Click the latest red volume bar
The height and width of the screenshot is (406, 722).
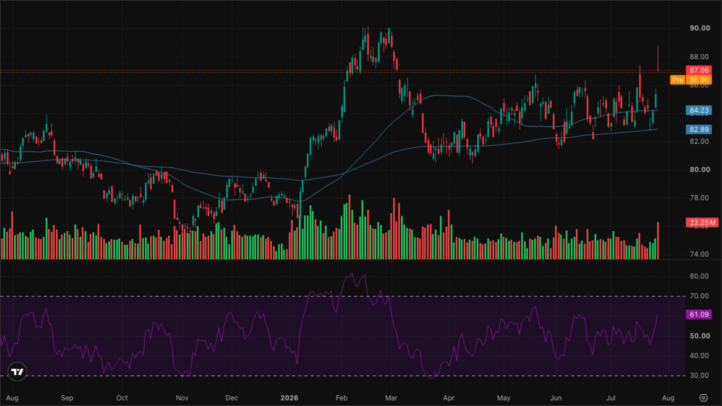click(x=658, y=240)
